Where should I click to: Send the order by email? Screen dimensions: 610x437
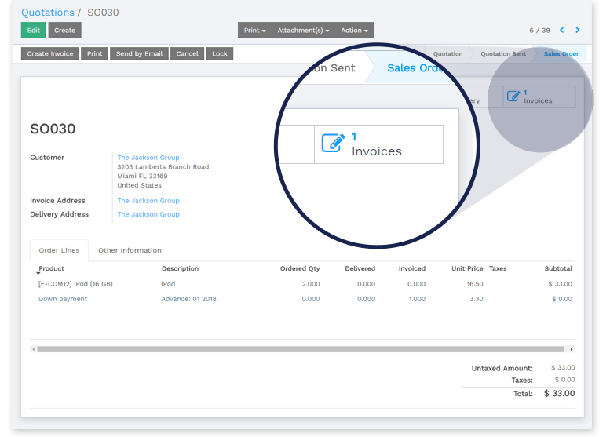[x=139, y=54]
